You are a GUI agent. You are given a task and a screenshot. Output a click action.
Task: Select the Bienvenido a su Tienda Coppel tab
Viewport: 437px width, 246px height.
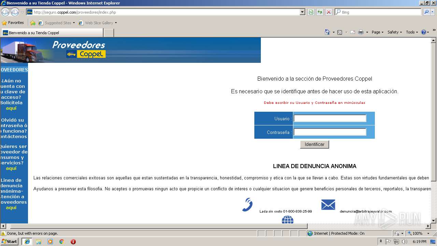point(52,33)
